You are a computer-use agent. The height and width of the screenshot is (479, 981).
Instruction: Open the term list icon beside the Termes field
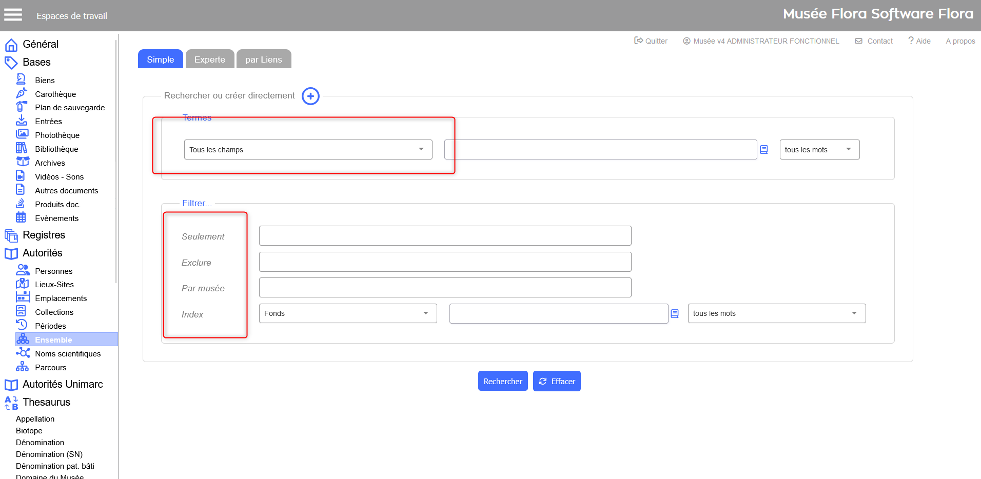[x=764, y=150]
